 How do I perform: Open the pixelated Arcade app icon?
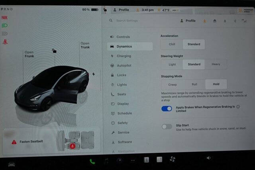[x=159, y=159]
